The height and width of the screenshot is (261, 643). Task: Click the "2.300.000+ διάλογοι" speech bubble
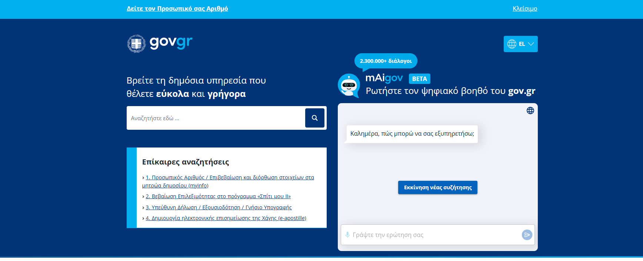click(386, 61)
